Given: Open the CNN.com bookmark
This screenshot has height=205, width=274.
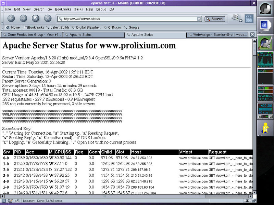Looking at the screenshot, I should 113,27.
